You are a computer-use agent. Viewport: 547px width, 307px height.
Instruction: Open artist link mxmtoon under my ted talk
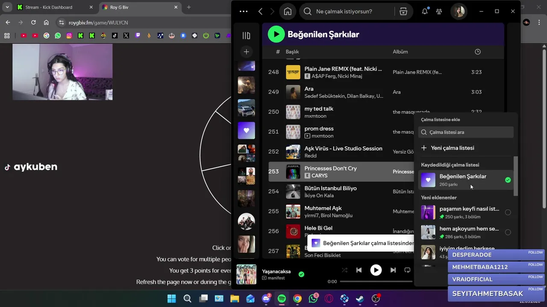(x=315, y=116)
